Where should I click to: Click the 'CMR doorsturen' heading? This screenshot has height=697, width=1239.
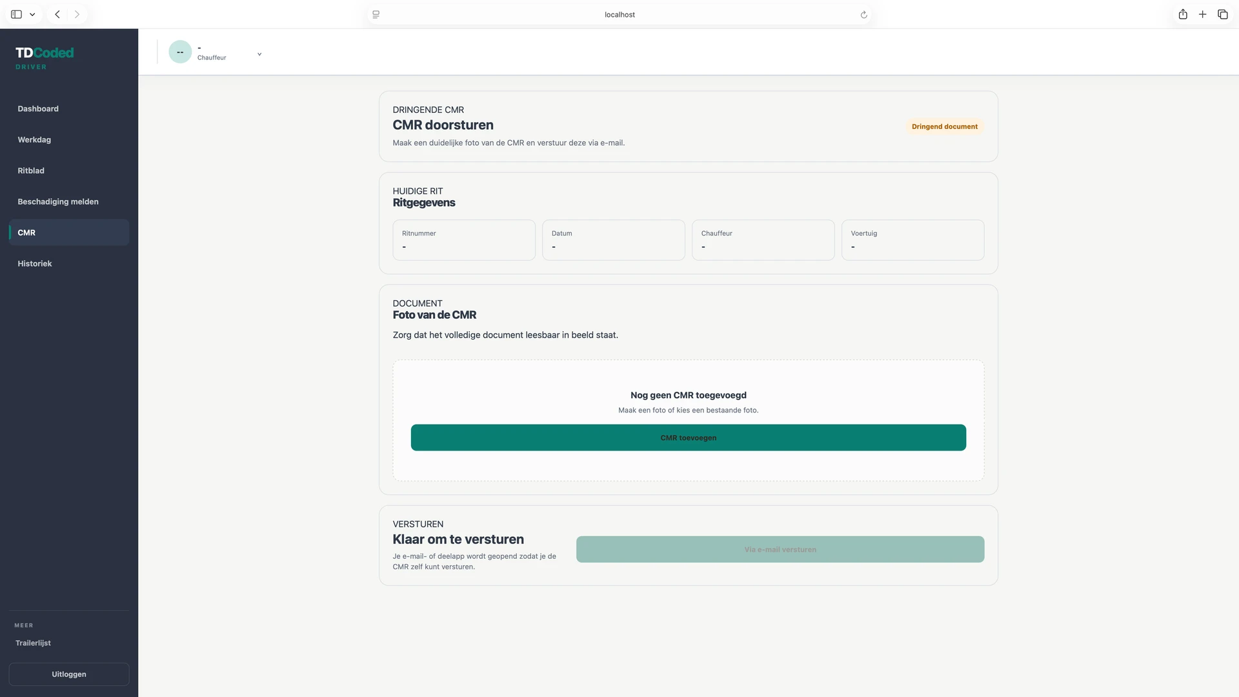(443, 125)
